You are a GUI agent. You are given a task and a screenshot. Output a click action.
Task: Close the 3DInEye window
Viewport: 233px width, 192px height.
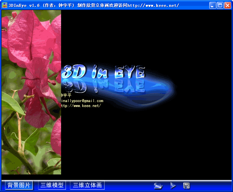228,6
